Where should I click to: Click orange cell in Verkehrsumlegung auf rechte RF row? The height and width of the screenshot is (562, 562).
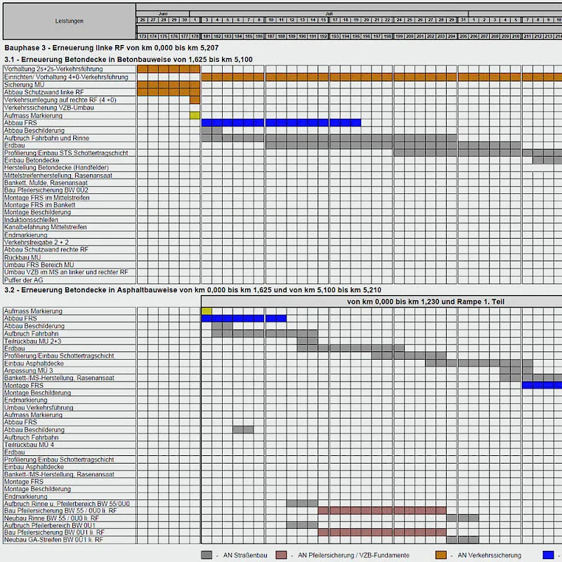(195, 100)
